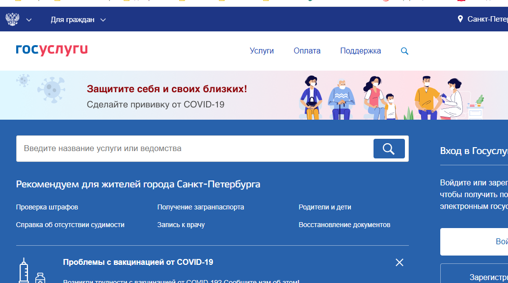This screenshot has width=508, height=283.
Task: Click the 'Вход в Госуслуги' heading
Action: tap(474, 151)
